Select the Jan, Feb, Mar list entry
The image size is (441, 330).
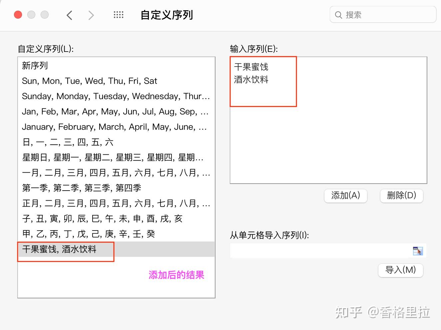tap(116, 111)
